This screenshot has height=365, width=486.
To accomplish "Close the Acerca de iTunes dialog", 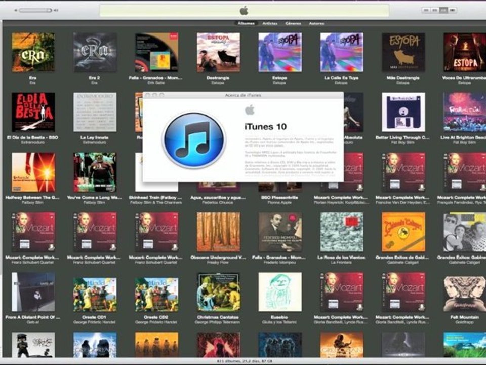I will click(148, 95).
